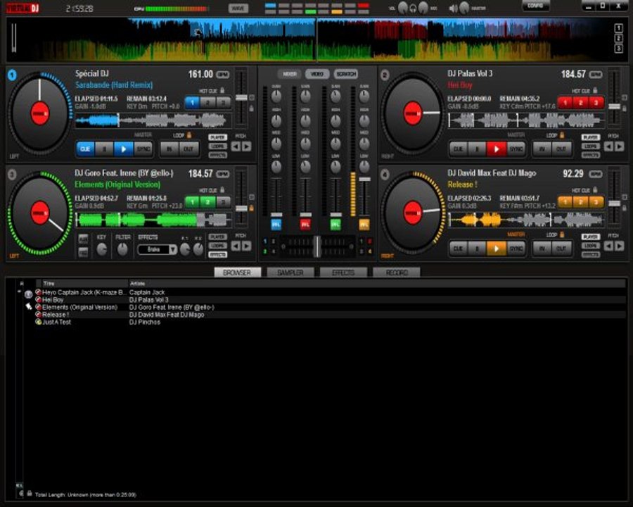
Task: Toggle the pitch lock beside deck 2 pitch slider
Action: tap(624, 108)
